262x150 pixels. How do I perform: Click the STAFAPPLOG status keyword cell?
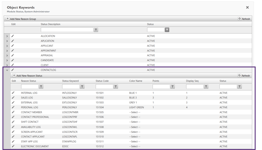pyautogui.click(x=69, y=141)
